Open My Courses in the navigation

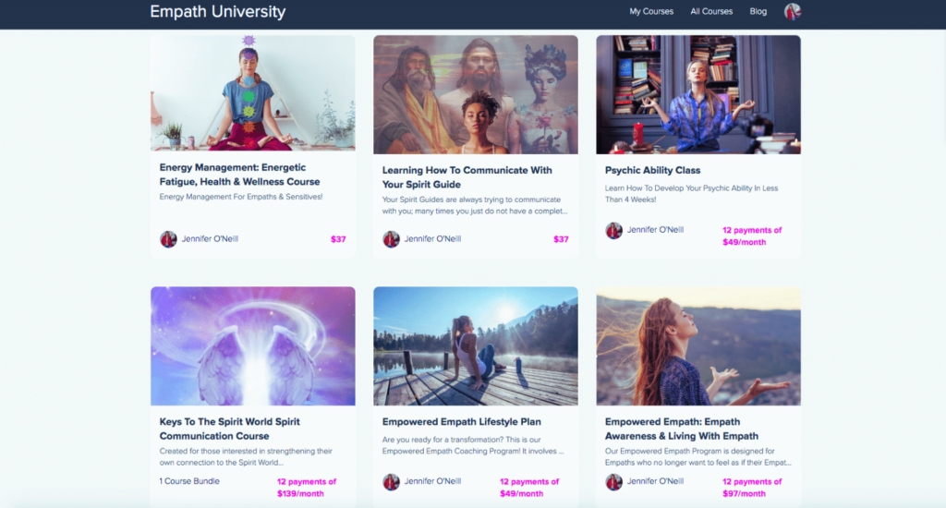(x=651, y=11)
